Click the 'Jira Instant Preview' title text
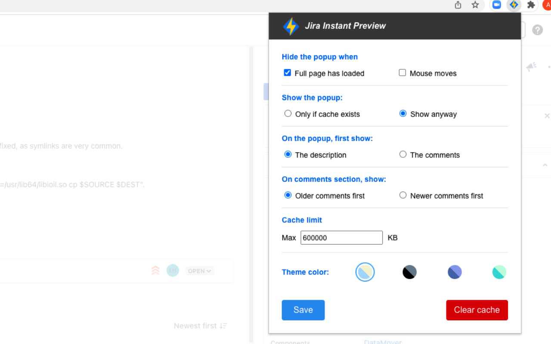 345,26
